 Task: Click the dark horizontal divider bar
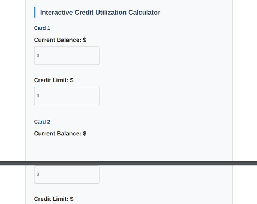128,163
